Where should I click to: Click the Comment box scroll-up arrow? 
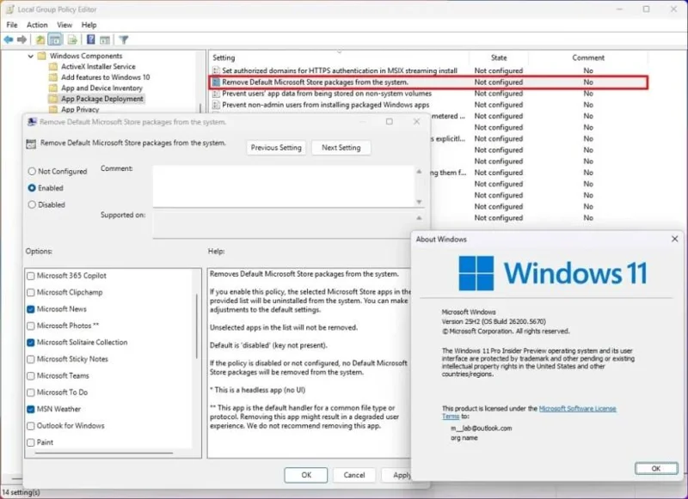[x=419, y=172]
